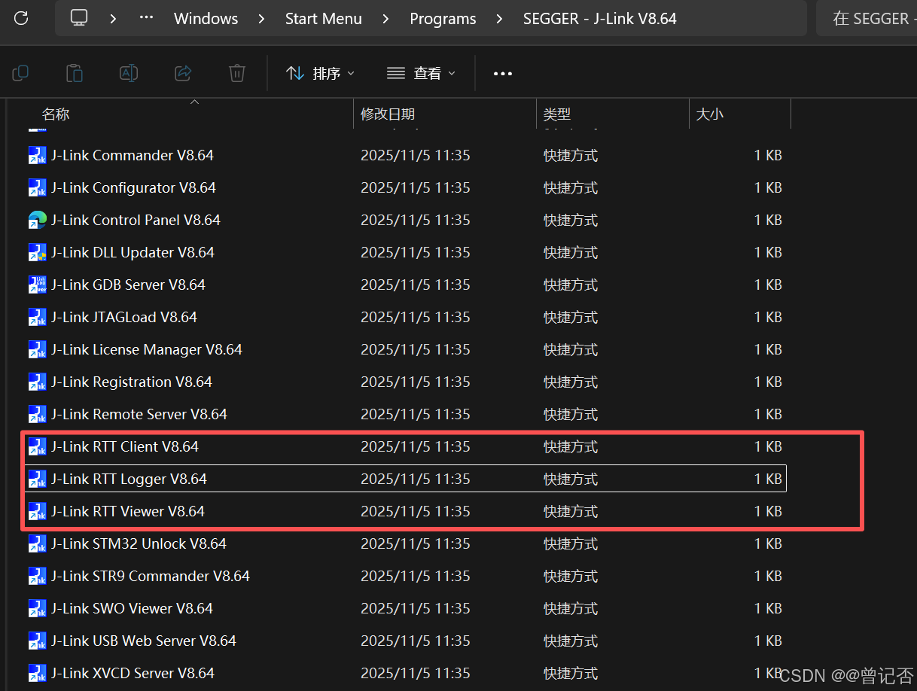Click the copy icon in the toolbar

pos(20,73)
